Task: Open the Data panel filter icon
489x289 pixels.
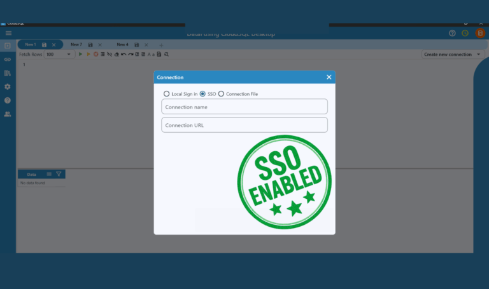Action: click(x=59, y=174)
